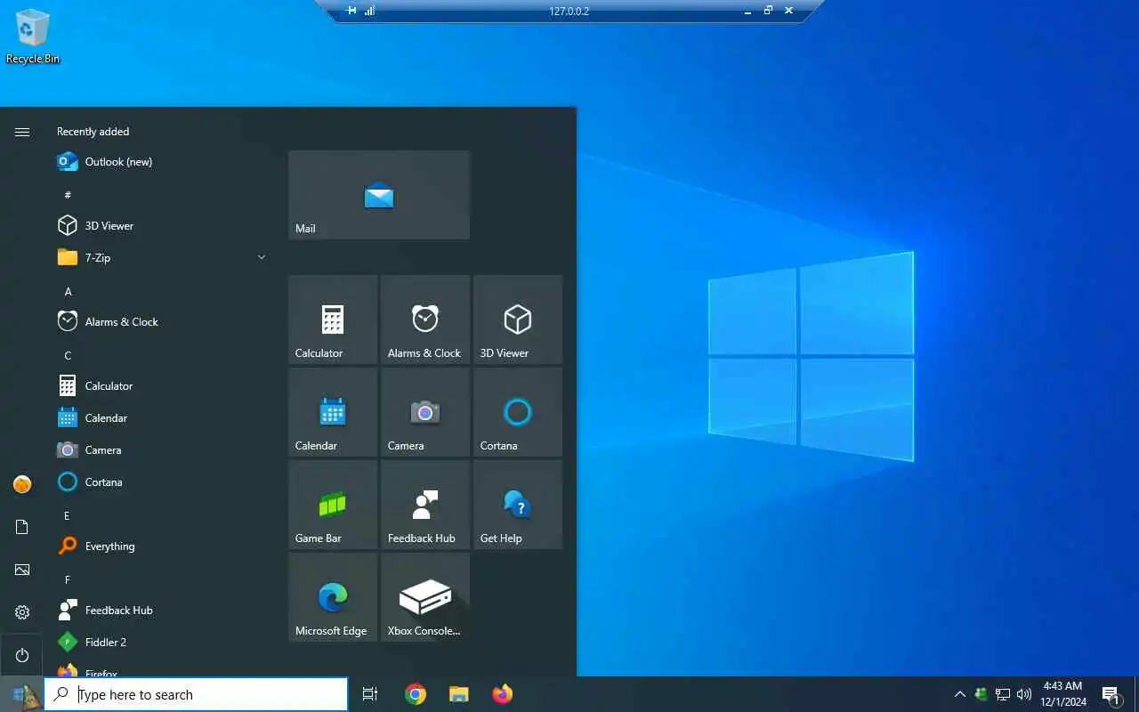1139x712 pixels.
Task: Launch Everything search from the app list
Action: 160,546
